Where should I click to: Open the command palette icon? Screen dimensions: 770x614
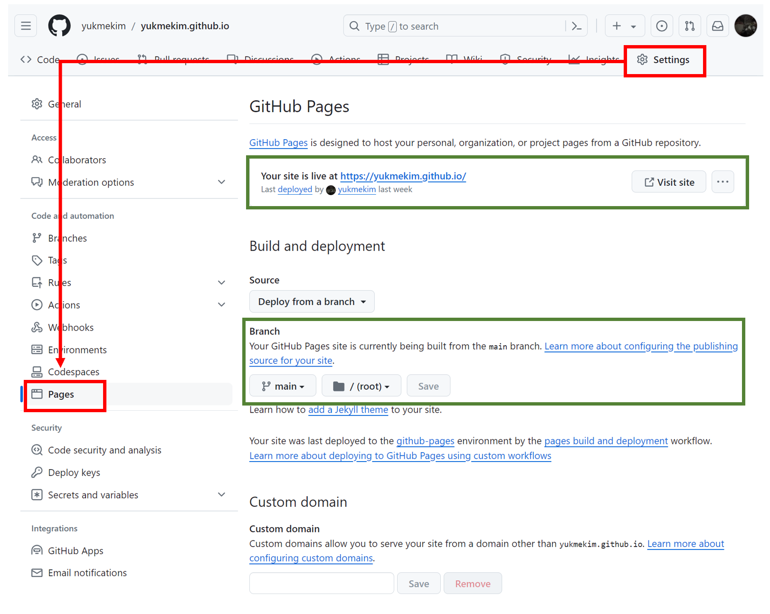[x=576, y=26]
